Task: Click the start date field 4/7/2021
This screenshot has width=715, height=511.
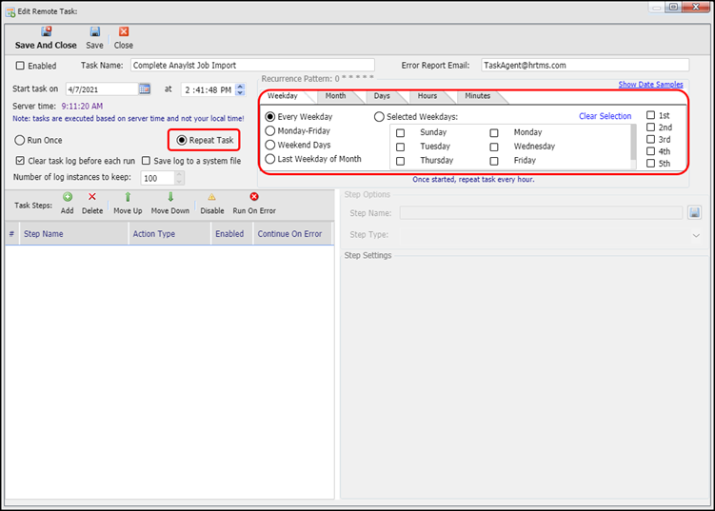Action: click(101, 89)
